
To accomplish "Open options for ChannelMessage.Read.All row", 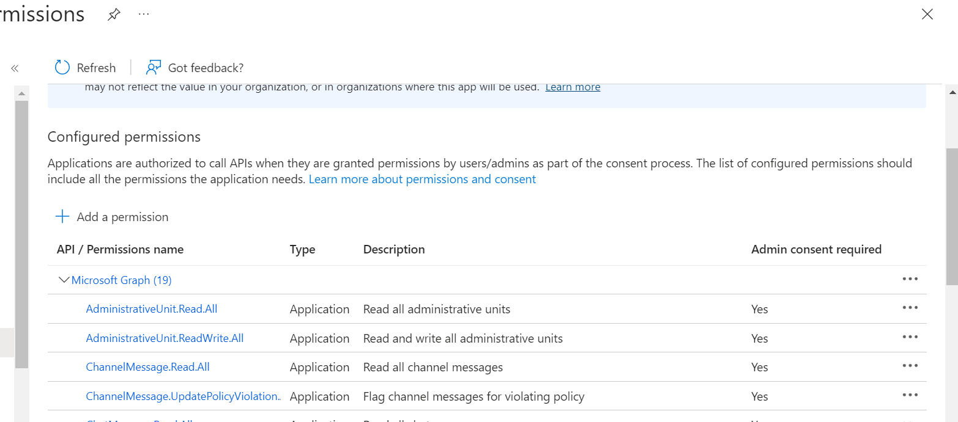I will (910, 366).
